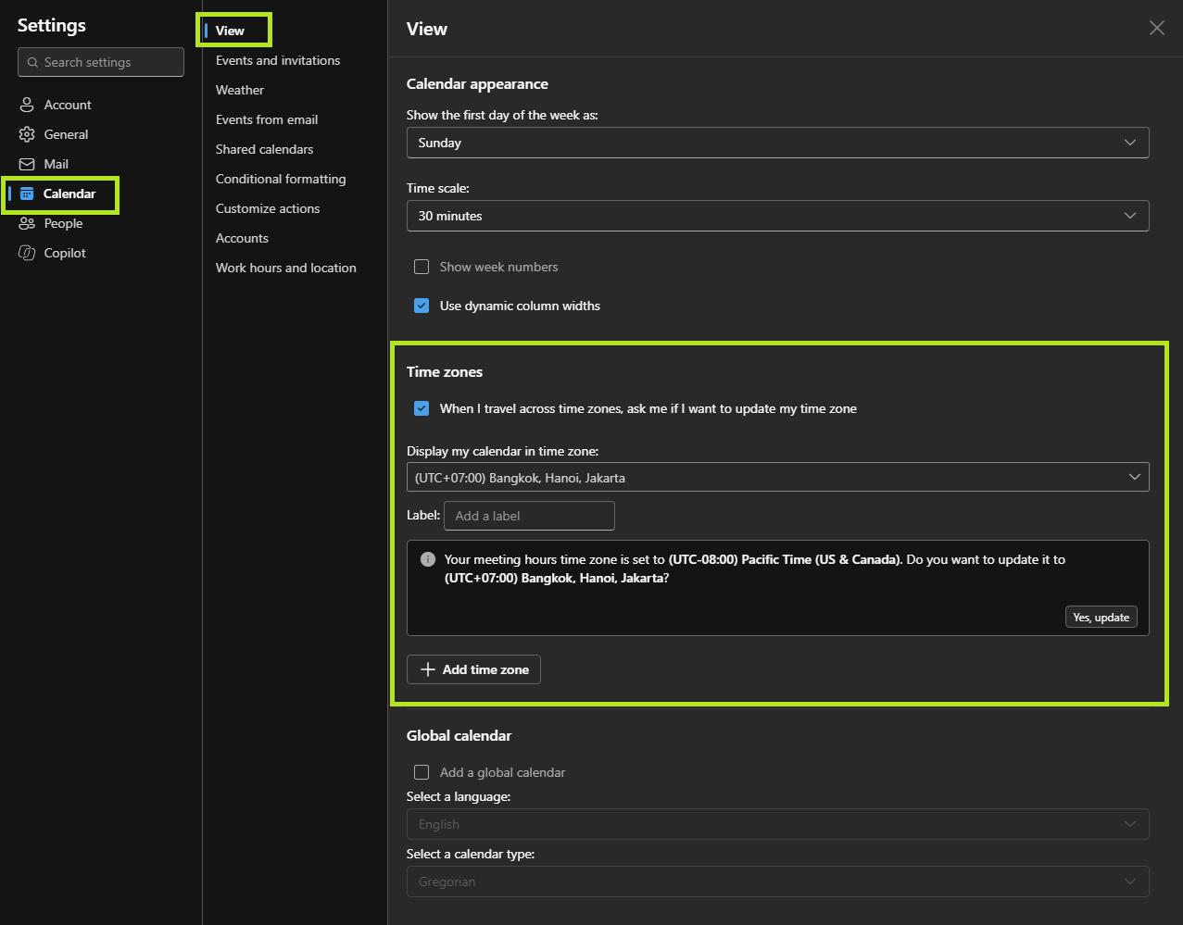Image resolution: width=1183 pixels, height=925 pixels.
Task: Check Add a global calendar
Action: tap(422, 772)
